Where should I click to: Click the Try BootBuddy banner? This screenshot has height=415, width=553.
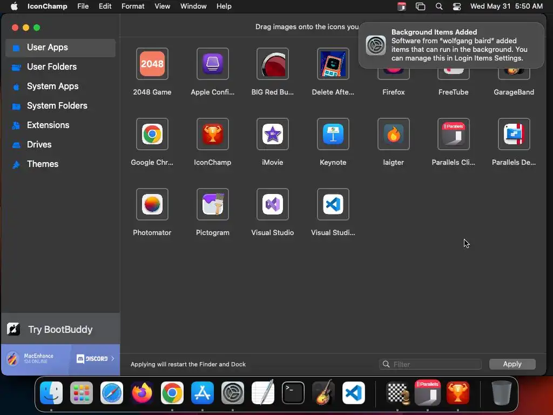[60, 329]
